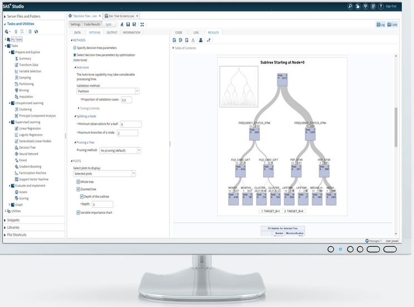
Task: Click the new task icon in Tasks toolbar
Action: tap(7, 32)
